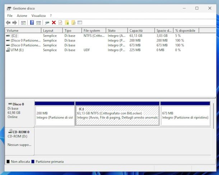Click the folder with magnifier icon
The width and height of the screenshot is (219, 175).
(x=74, y=23)
